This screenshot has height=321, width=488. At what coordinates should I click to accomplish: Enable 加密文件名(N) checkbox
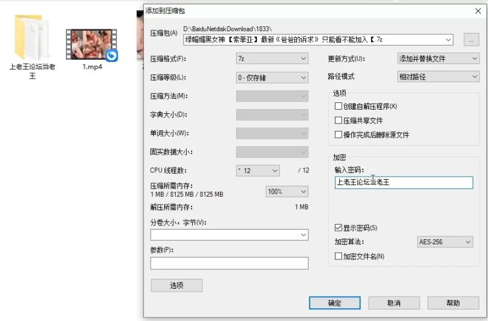[x=339, y=256]
